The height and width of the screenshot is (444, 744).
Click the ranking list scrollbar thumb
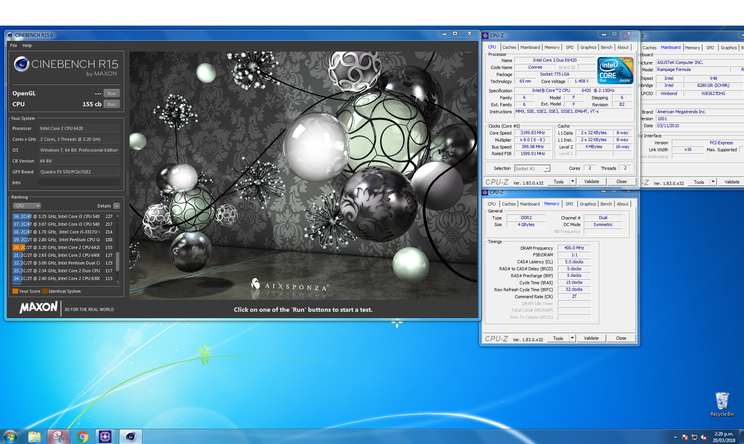tap(118, 262)
